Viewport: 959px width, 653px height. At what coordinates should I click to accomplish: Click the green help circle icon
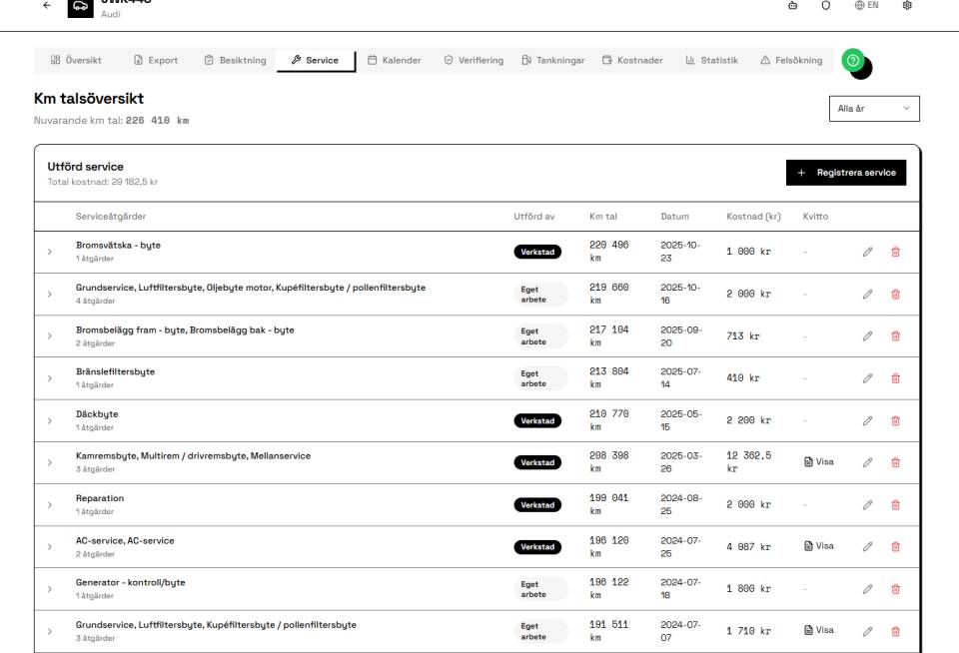tap(852, 60)
